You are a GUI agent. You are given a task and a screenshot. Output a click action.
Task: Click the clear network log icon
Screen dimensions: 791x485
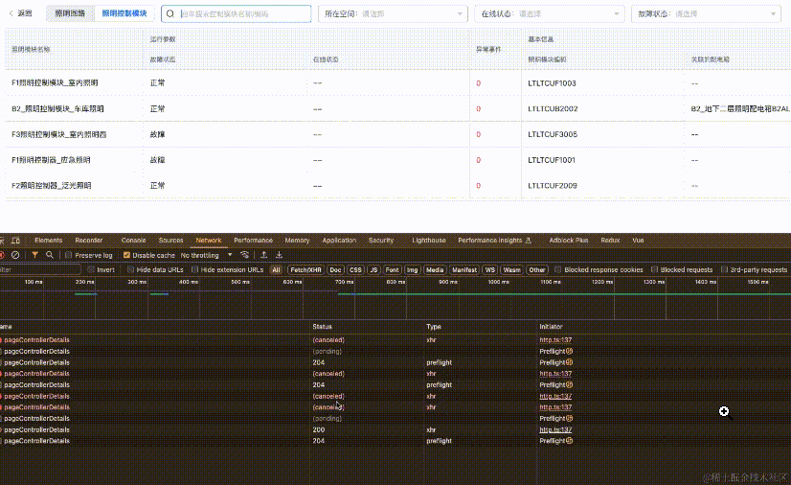(x=15, y=255)
